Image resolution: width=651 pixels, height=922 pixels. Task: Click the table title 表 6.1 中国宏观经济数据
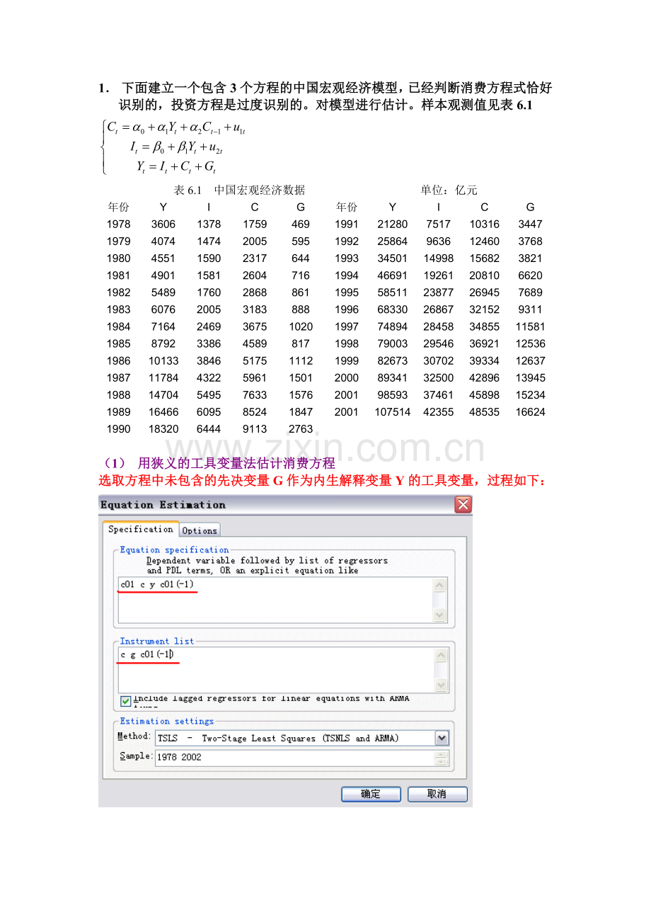pos(240,190)
